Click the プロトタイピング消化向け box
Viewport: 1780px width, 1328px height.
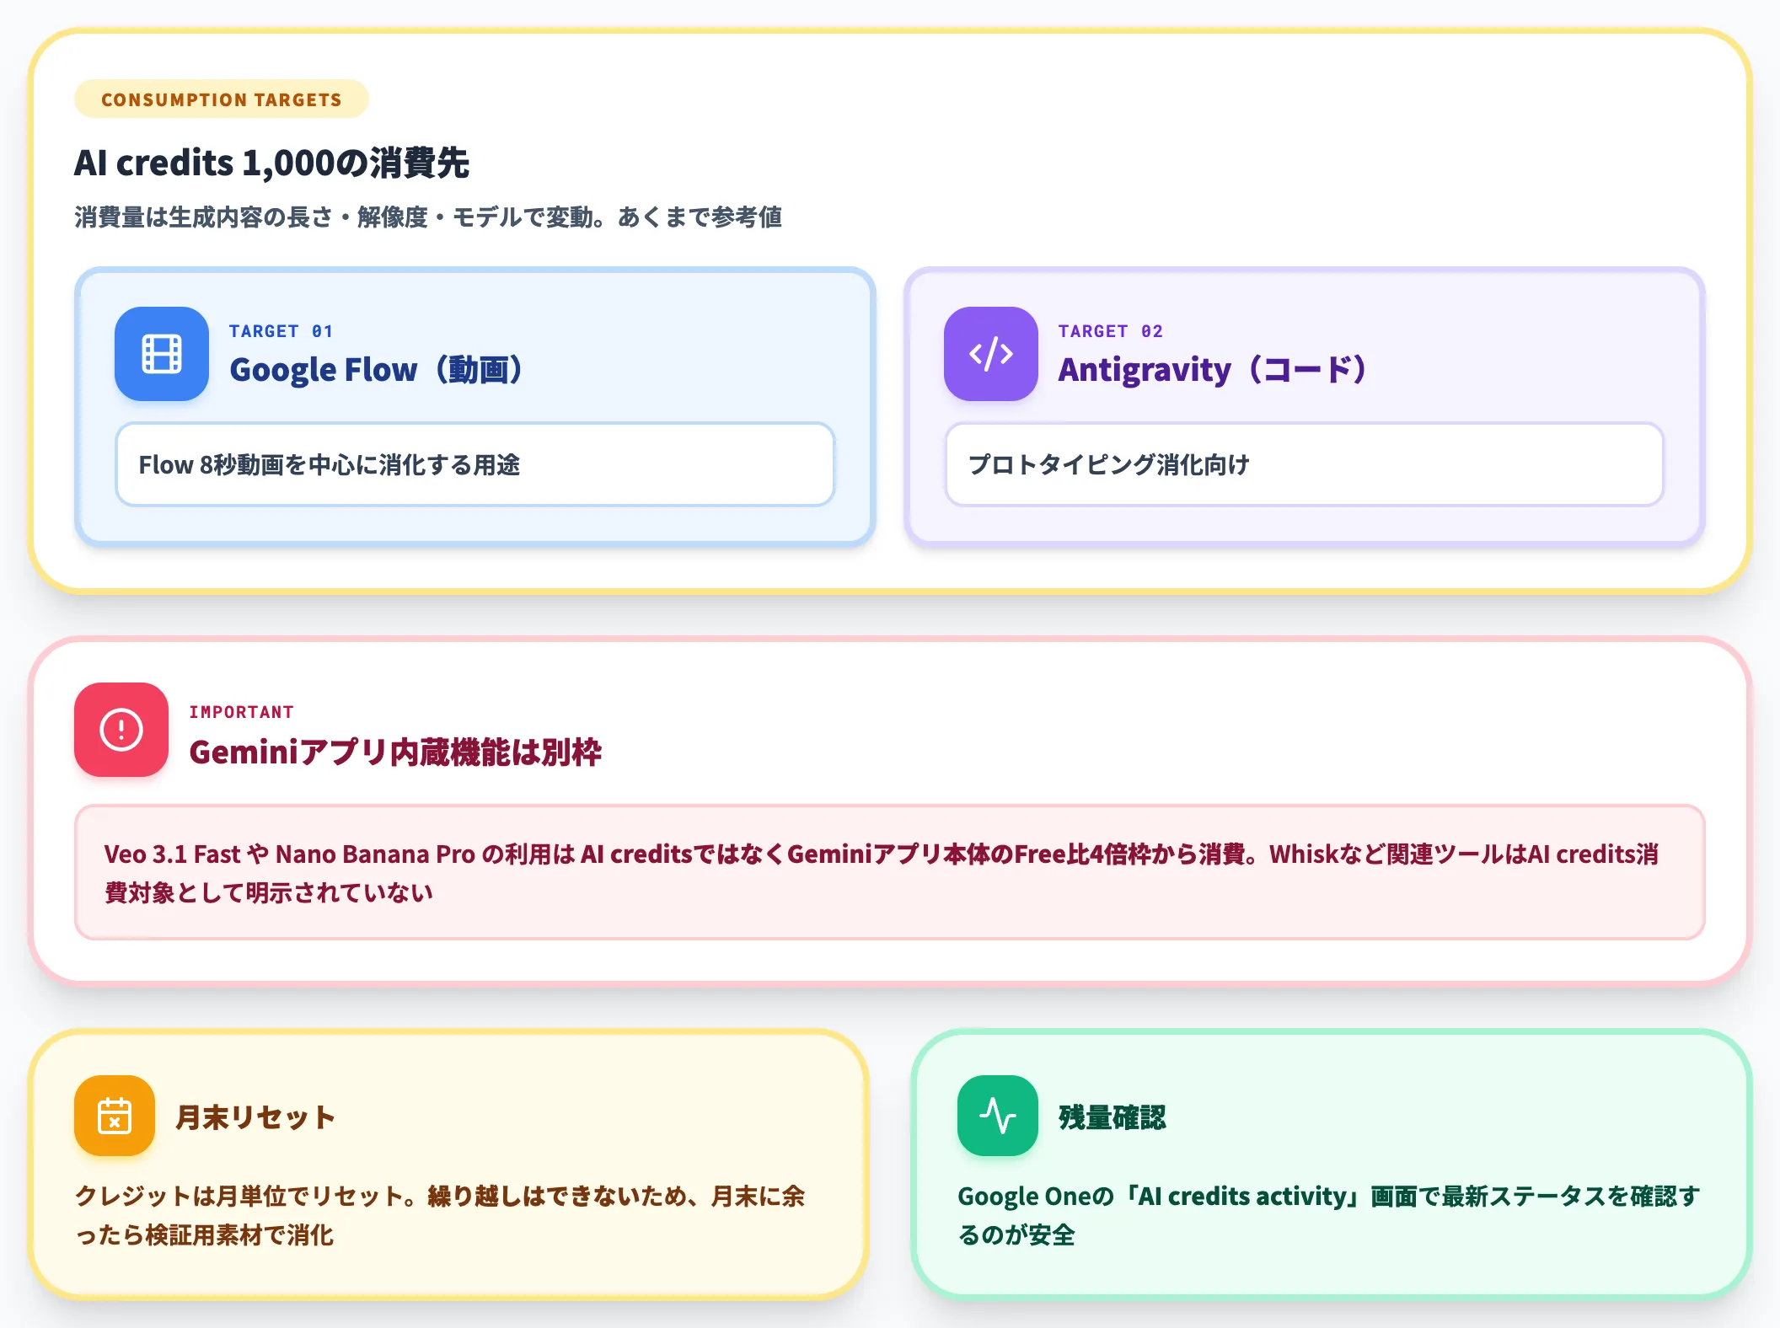pyautogui.click(x=1305, y=464)
